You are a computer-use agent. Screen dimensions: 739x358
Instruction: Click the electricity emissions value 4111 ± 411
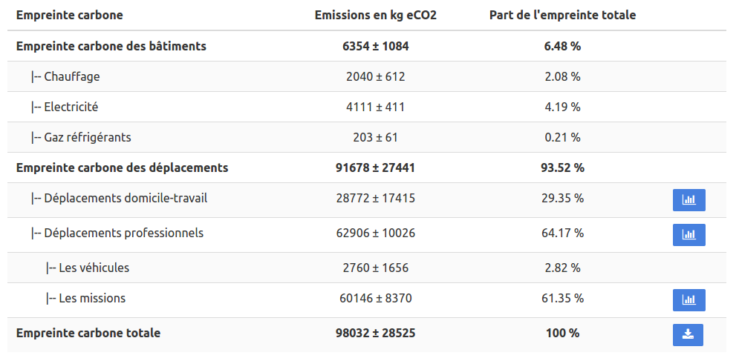coord(375,107)
